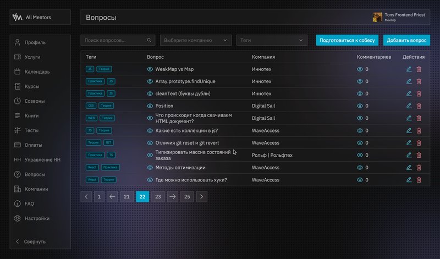Image resolution: width=440 pixels, height=259 pixels.
Task: Edit the коллекции в js question
Action: 409,130
